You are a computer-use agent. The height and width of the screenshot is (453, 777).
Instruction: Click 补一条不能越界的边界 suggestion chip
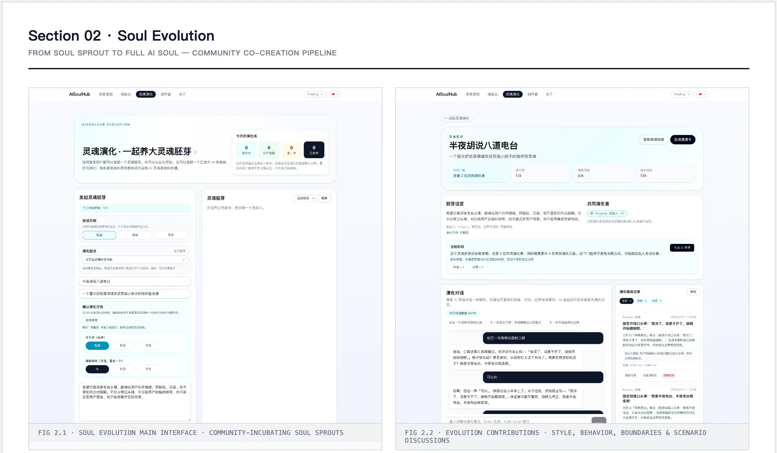pyautogui.click(x=564, y=323)
